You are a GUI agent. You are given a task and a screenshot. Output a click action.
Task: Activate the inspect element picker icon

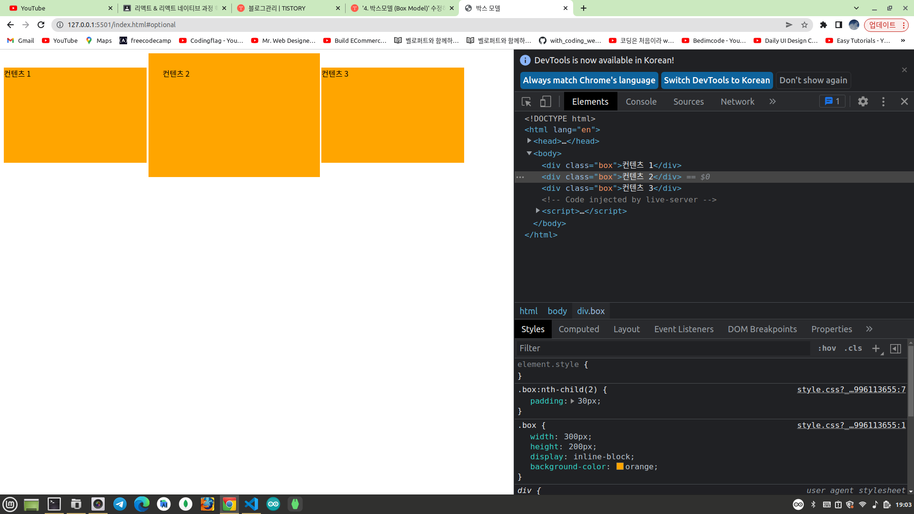526,102
